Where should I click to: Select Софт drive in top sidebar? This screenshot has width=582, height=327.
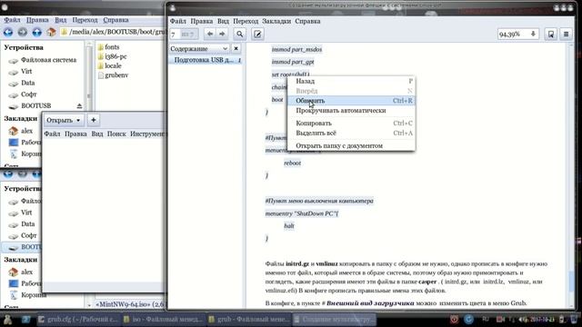[23, 94]
